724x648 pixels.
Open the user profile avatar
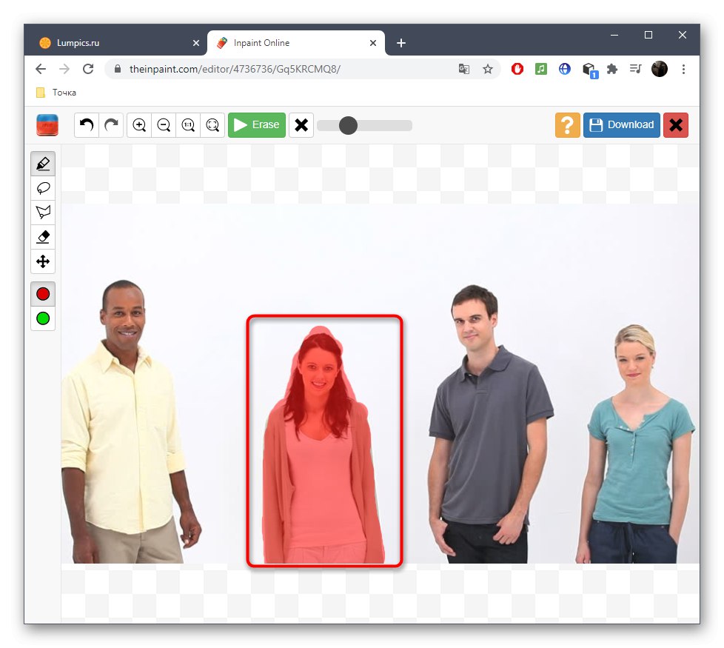click(660, 70)
